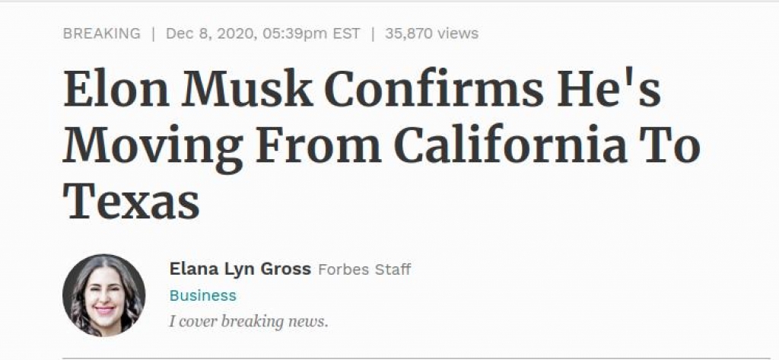
Task: Open the Business category link
Action: pos(202,295)
